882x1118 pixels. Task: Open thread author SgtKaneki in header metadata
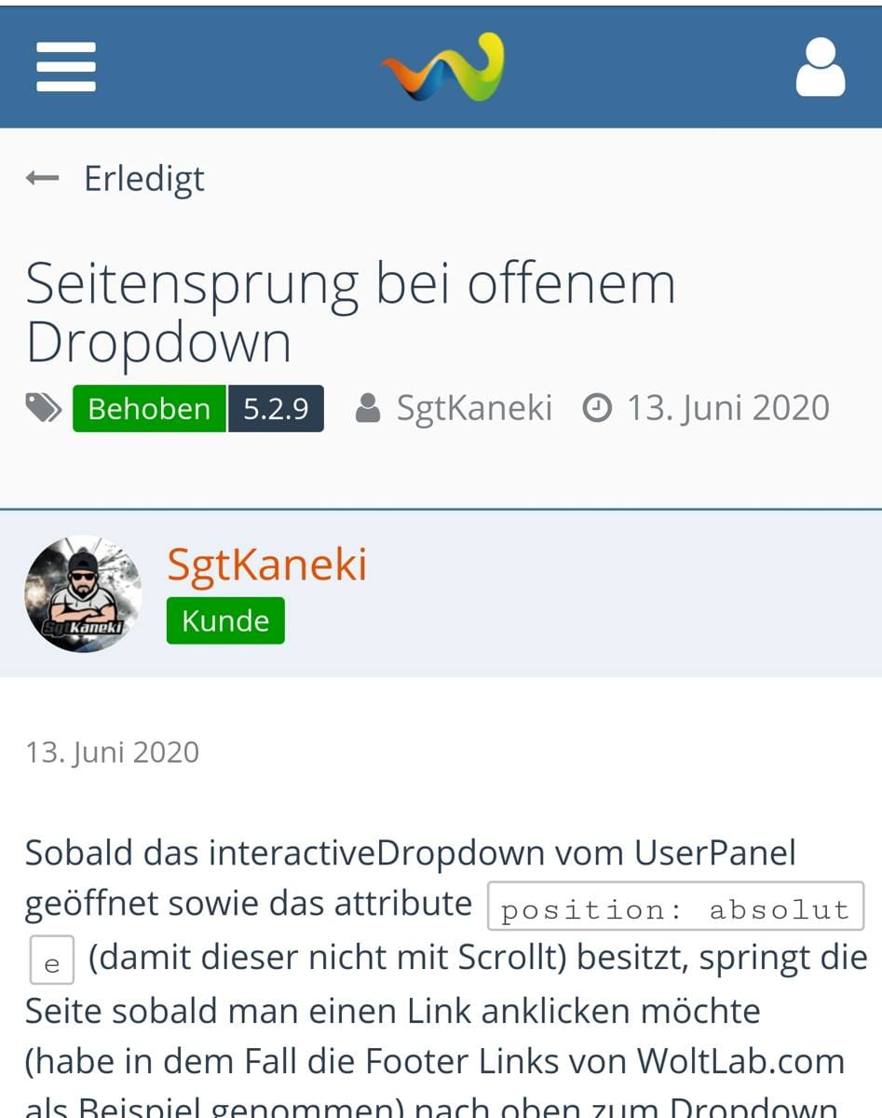474,408
